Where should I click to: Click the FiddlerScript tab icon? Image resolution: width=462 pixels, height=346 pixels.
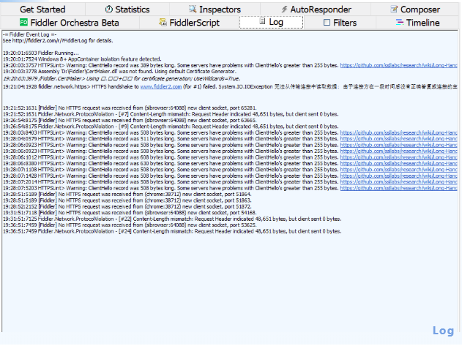[163, 23]
